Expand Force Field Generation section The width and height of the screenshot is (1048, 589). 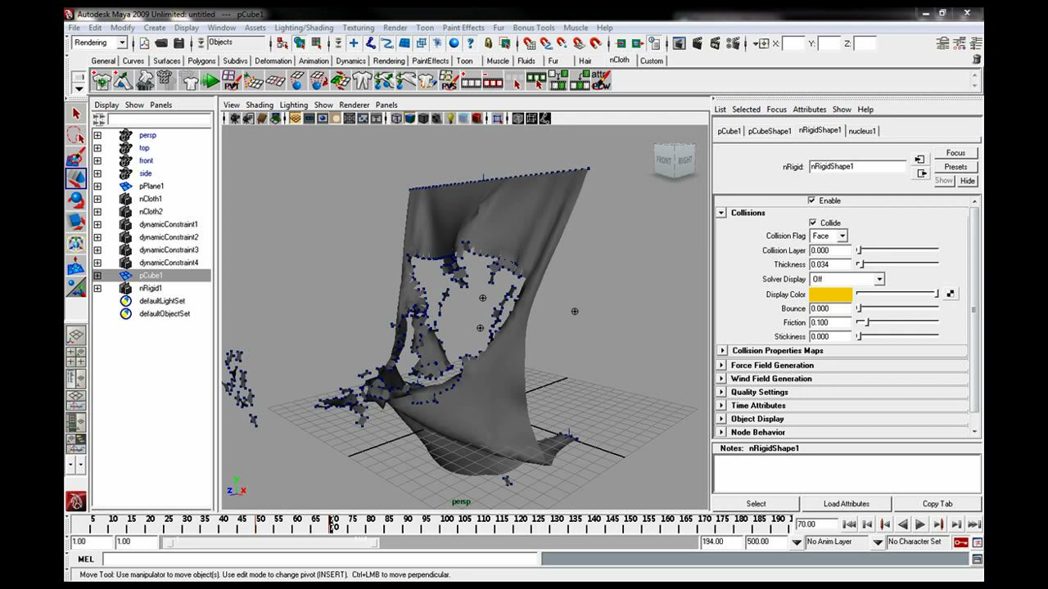(x=721, y=365)
